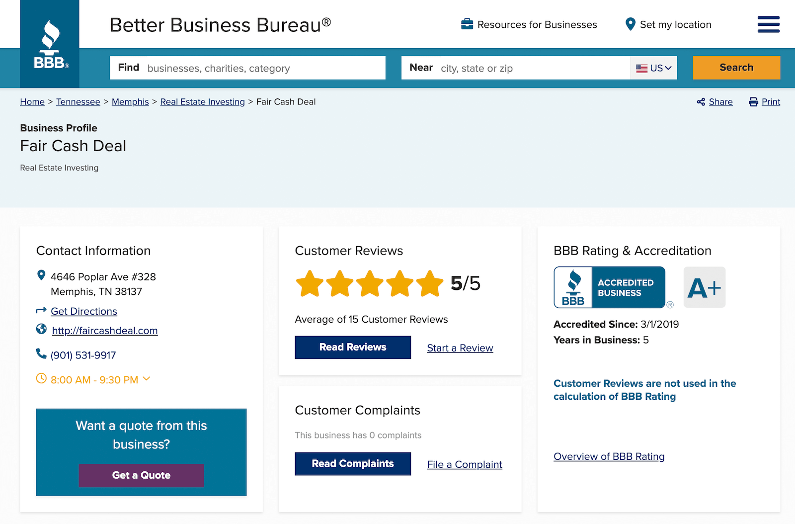The image size is (795, 524).
Task: Open the Memphis breadcrumb link
Action: point(130,102)
